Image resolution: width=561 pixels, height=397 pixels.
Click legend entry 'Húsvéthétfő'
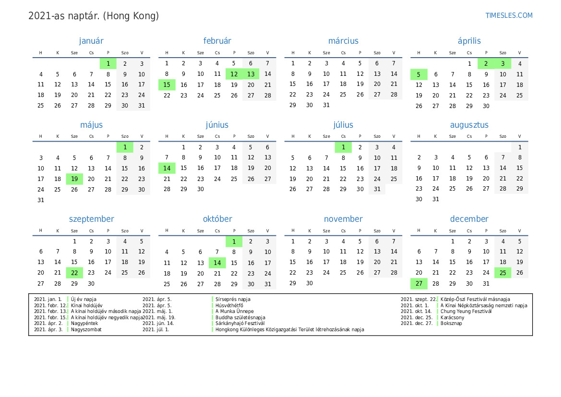(229, 305)
